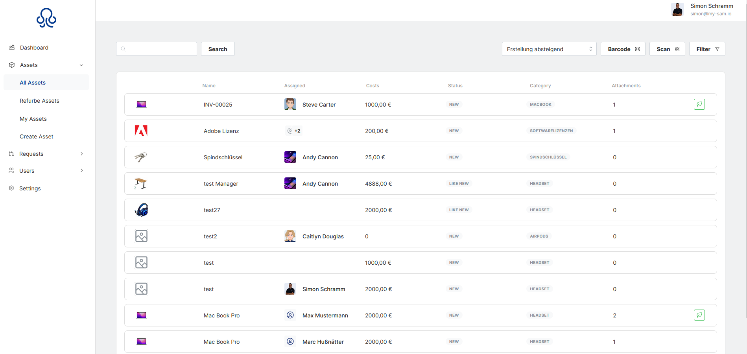The width and height of the screenshot is (747, 354).
Task: Open the Settings gear menu item
Action: pyautogui.click(x=30, y=188)
